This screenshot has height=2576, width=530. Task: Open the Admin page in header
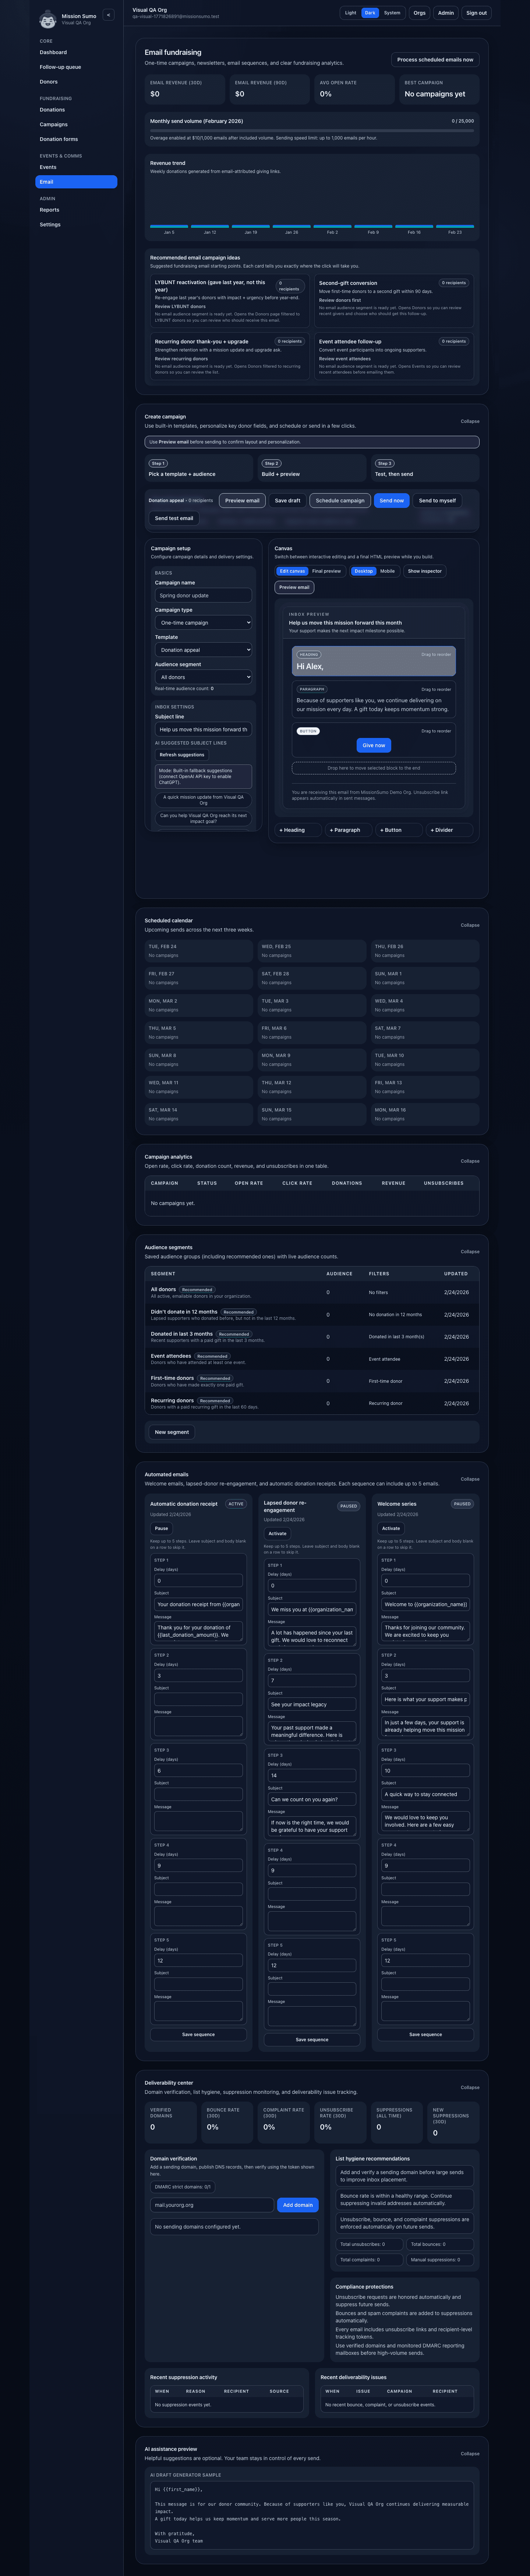pyautogui.click(x=446, y=13)
